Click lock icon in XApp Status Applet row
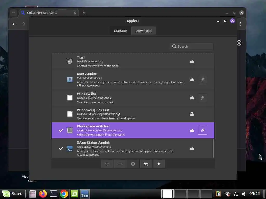 192,148
